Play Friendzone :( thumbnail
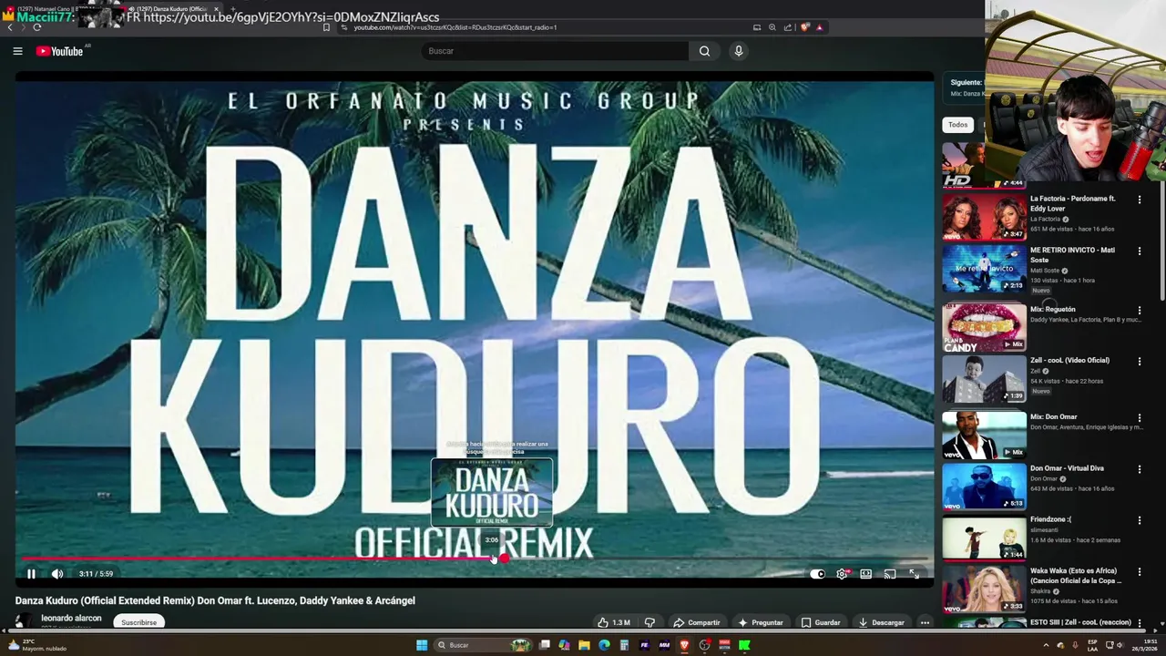The image size is (1166, 656). (x=984, y=538)
